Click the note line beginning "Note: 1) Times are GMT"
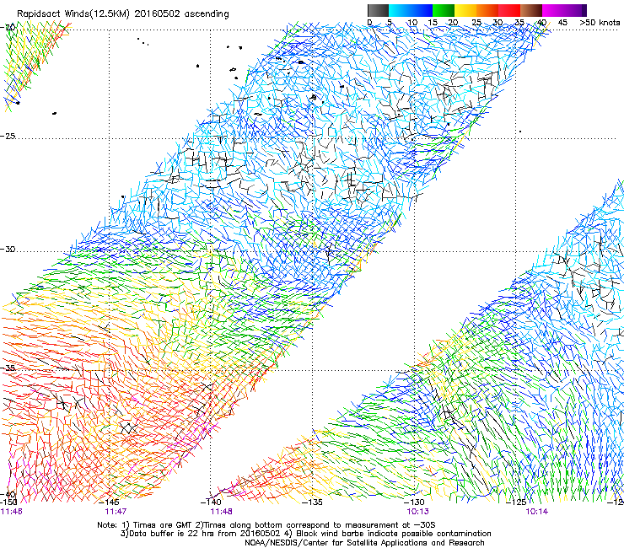Viewport: 624px width, 548px height. (266, 525)
